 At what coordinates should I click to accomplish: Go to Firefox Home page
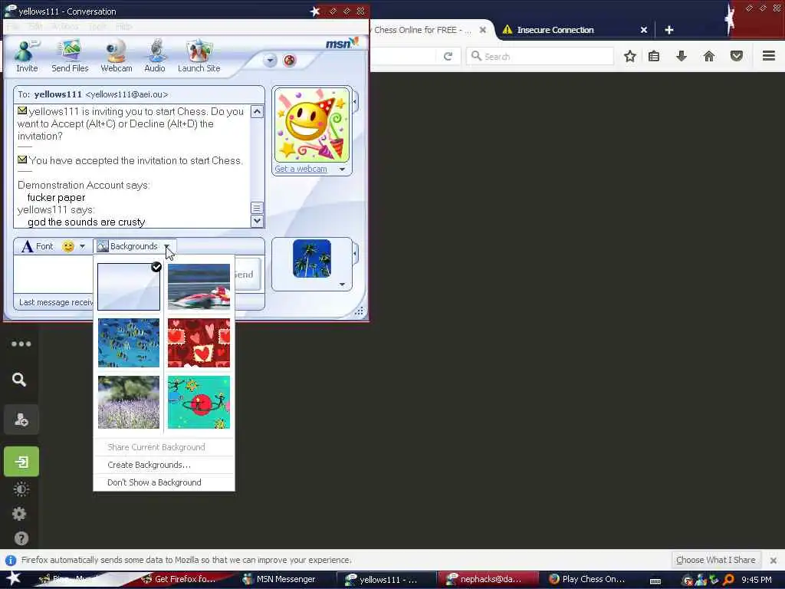pyautogui.click(x=709, y=56)
